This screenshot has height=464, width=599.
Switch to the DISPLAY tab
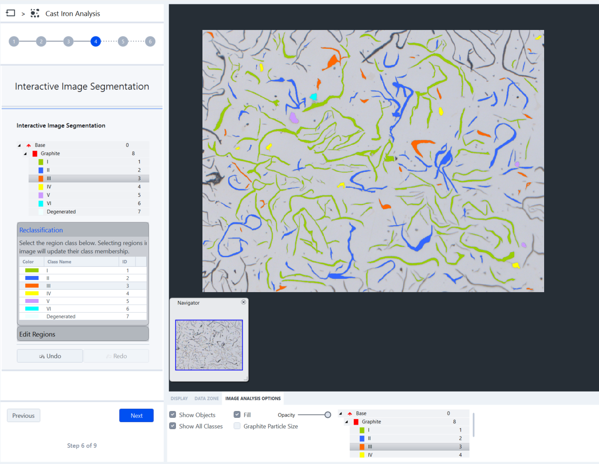pyautogui.click(x=179, y=398)
